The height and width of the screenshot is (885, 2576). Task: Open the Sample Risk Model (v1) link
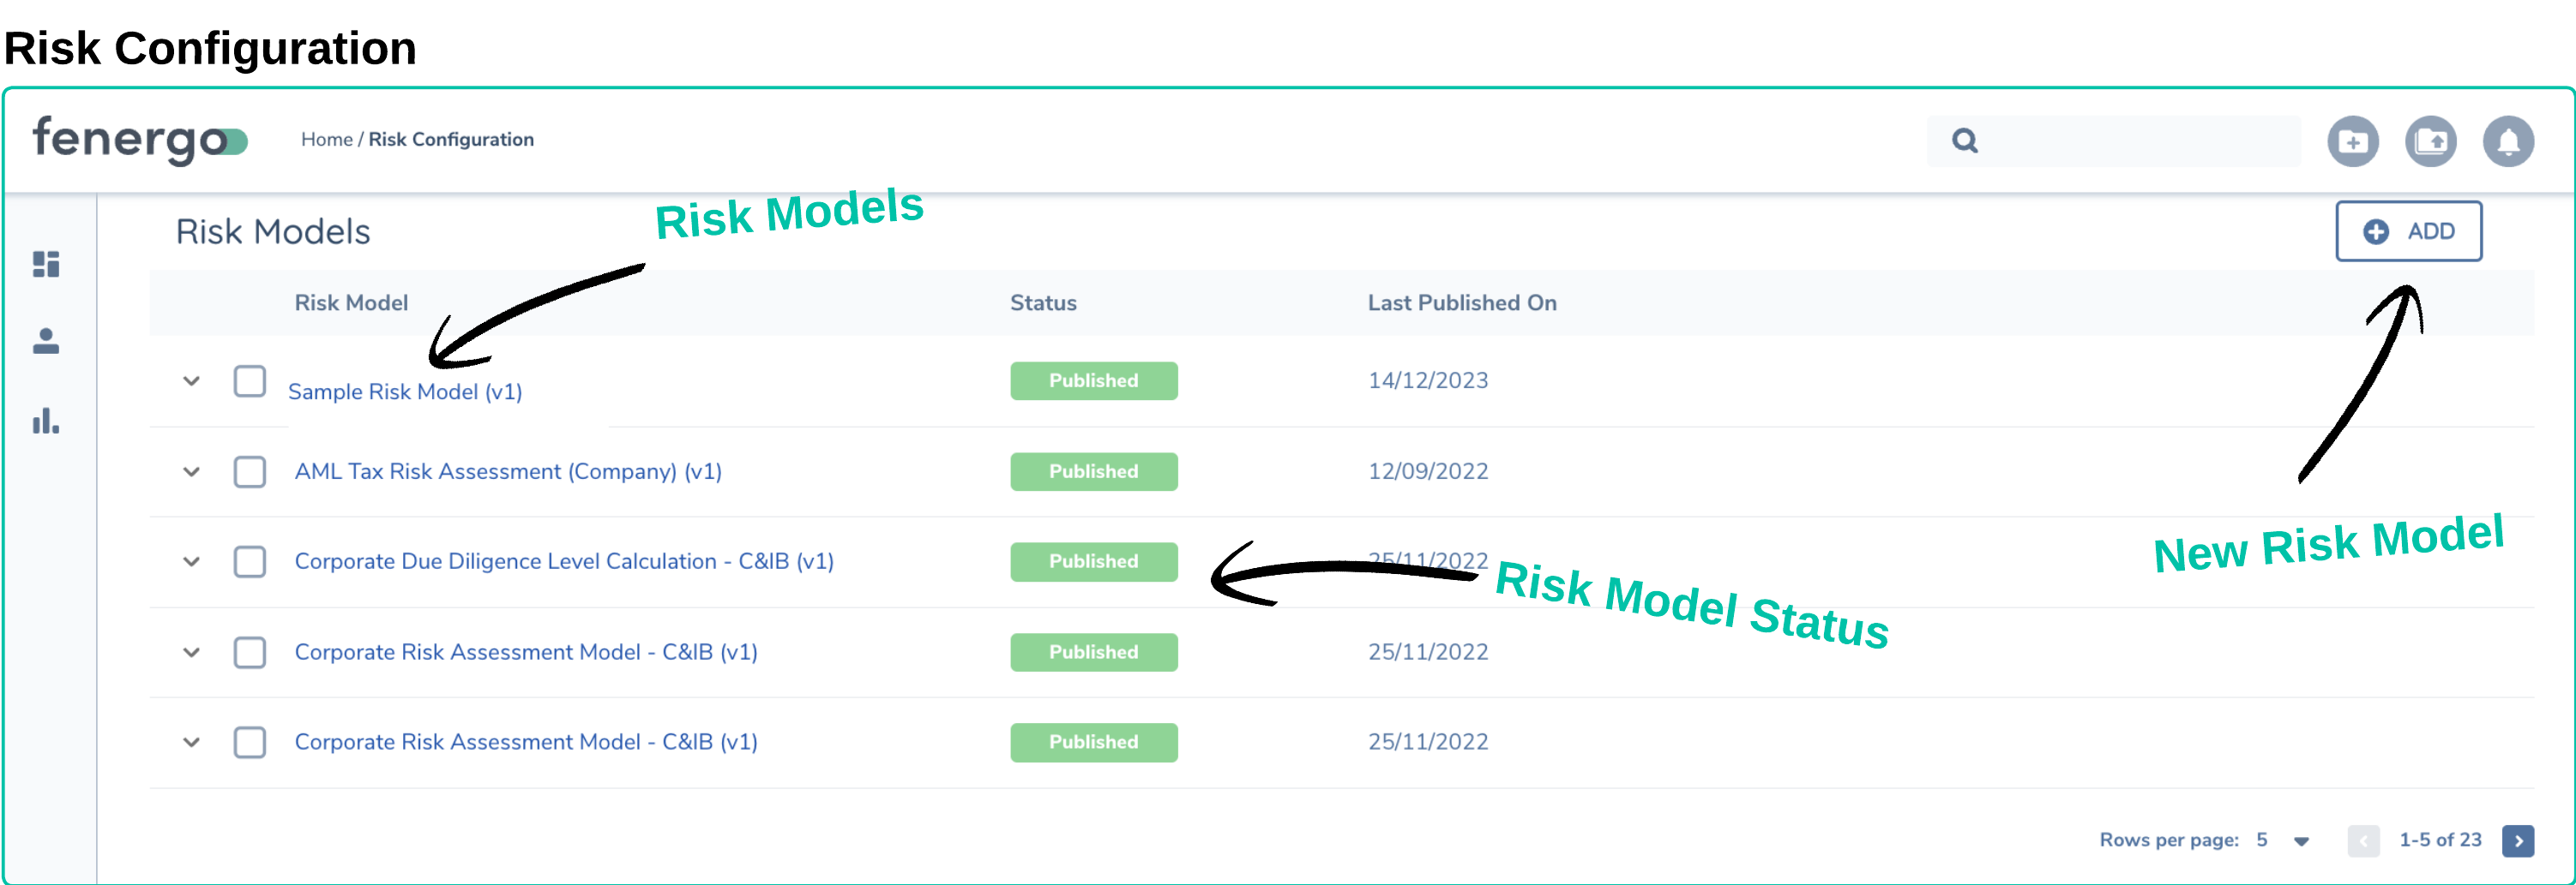click(x=404, y=392)
